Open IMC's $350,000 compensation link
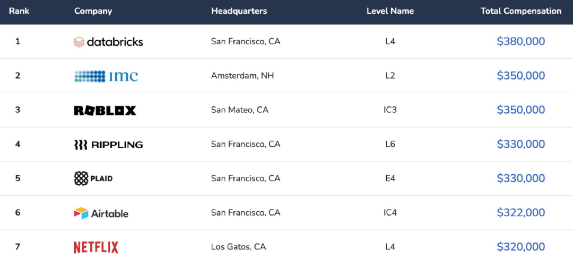The width and height of the screenshot is (573, 260). point(521,76)
